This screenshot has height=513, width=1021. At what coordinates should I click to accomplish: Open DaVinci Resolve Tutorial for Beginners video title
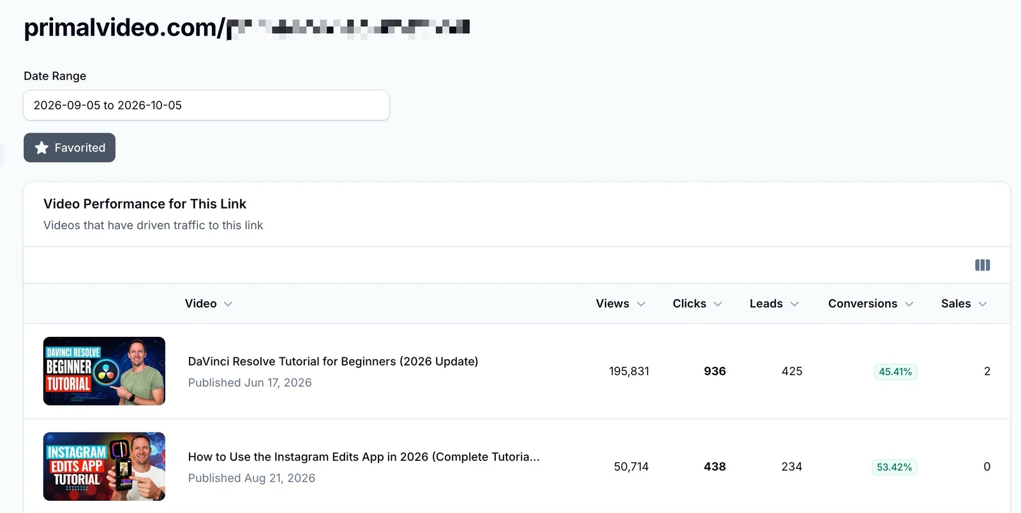tap(333, 361)
